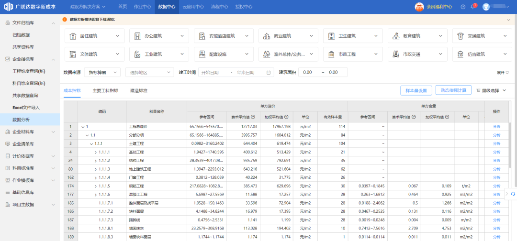Screen dimensions: 517x241
Task: Click the user avatar icon
Action: 486,7
